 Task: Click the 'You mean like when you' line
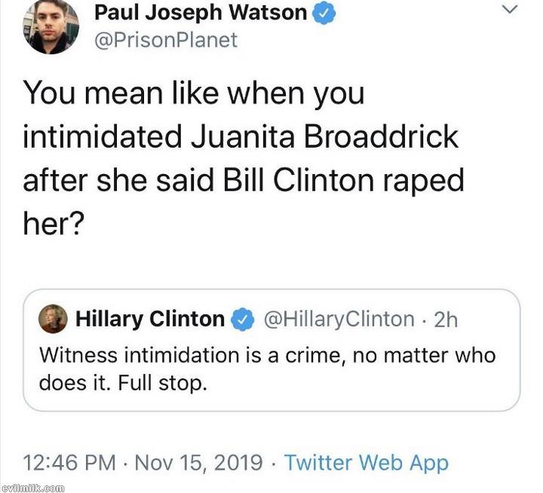pos(194,94)
